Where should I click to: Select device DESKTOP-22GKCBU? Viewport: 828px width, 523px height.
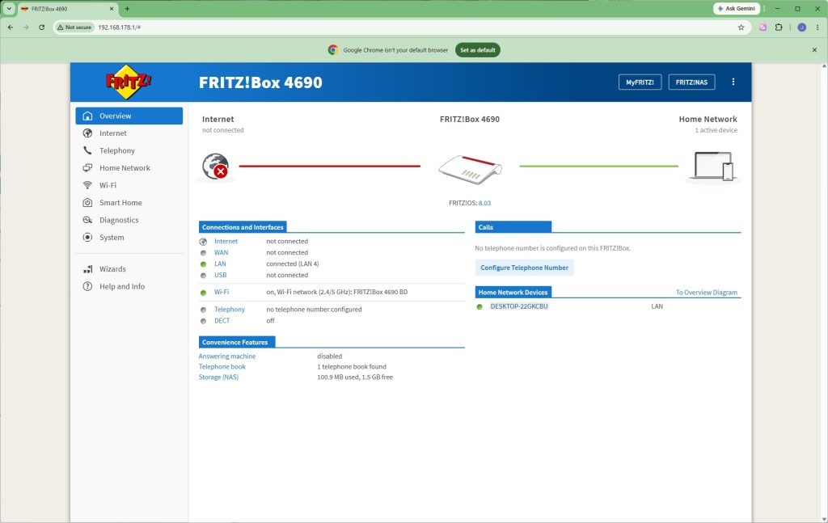point(519,306)
